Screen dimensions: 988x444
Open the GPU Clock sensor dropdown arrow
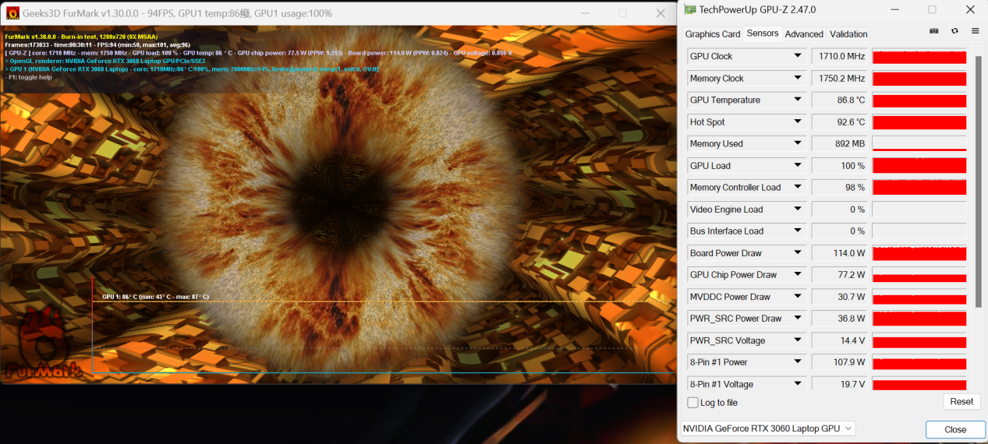tap(798, 56)
